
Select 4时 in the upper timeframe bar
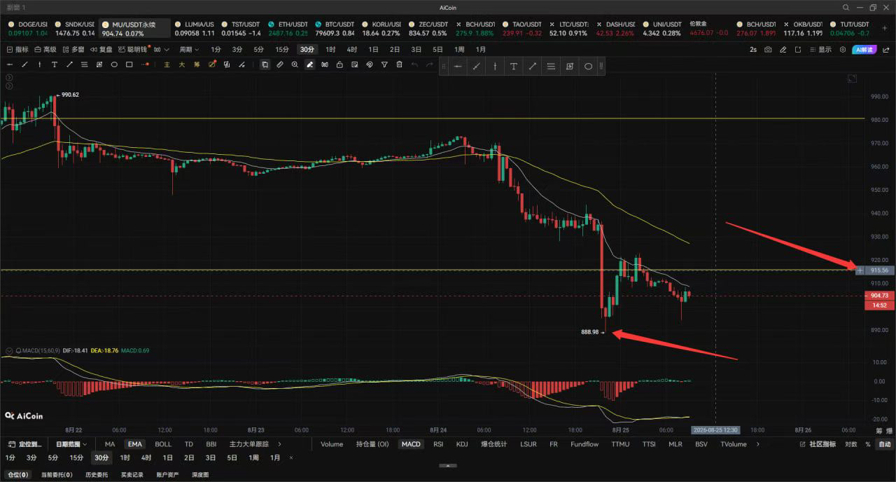point(351,50)
